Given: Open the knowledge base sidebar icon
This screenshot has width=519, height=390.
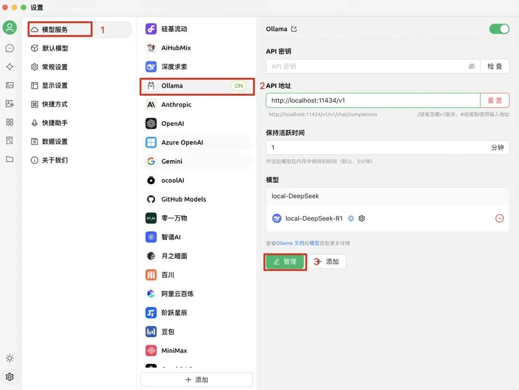Looking at the screenshot, I should pyautogui.click(x=10, y=140).
